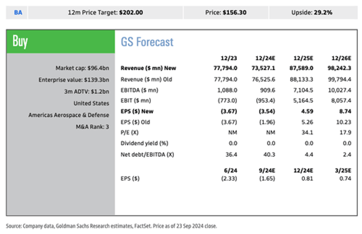Click P/E value 17.9
The width and height of the screenshot is (362, 234).
click(345, 133)
